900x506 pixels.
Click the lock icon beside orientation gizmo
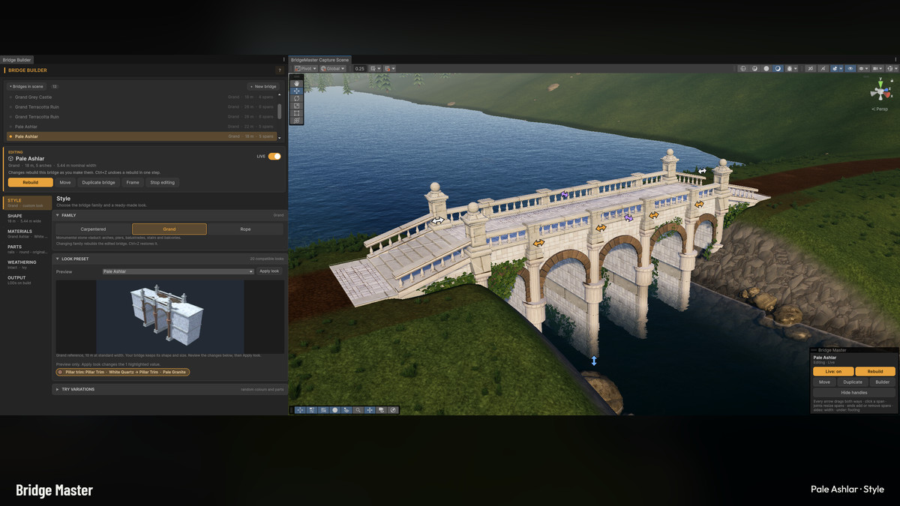point(892,81)
